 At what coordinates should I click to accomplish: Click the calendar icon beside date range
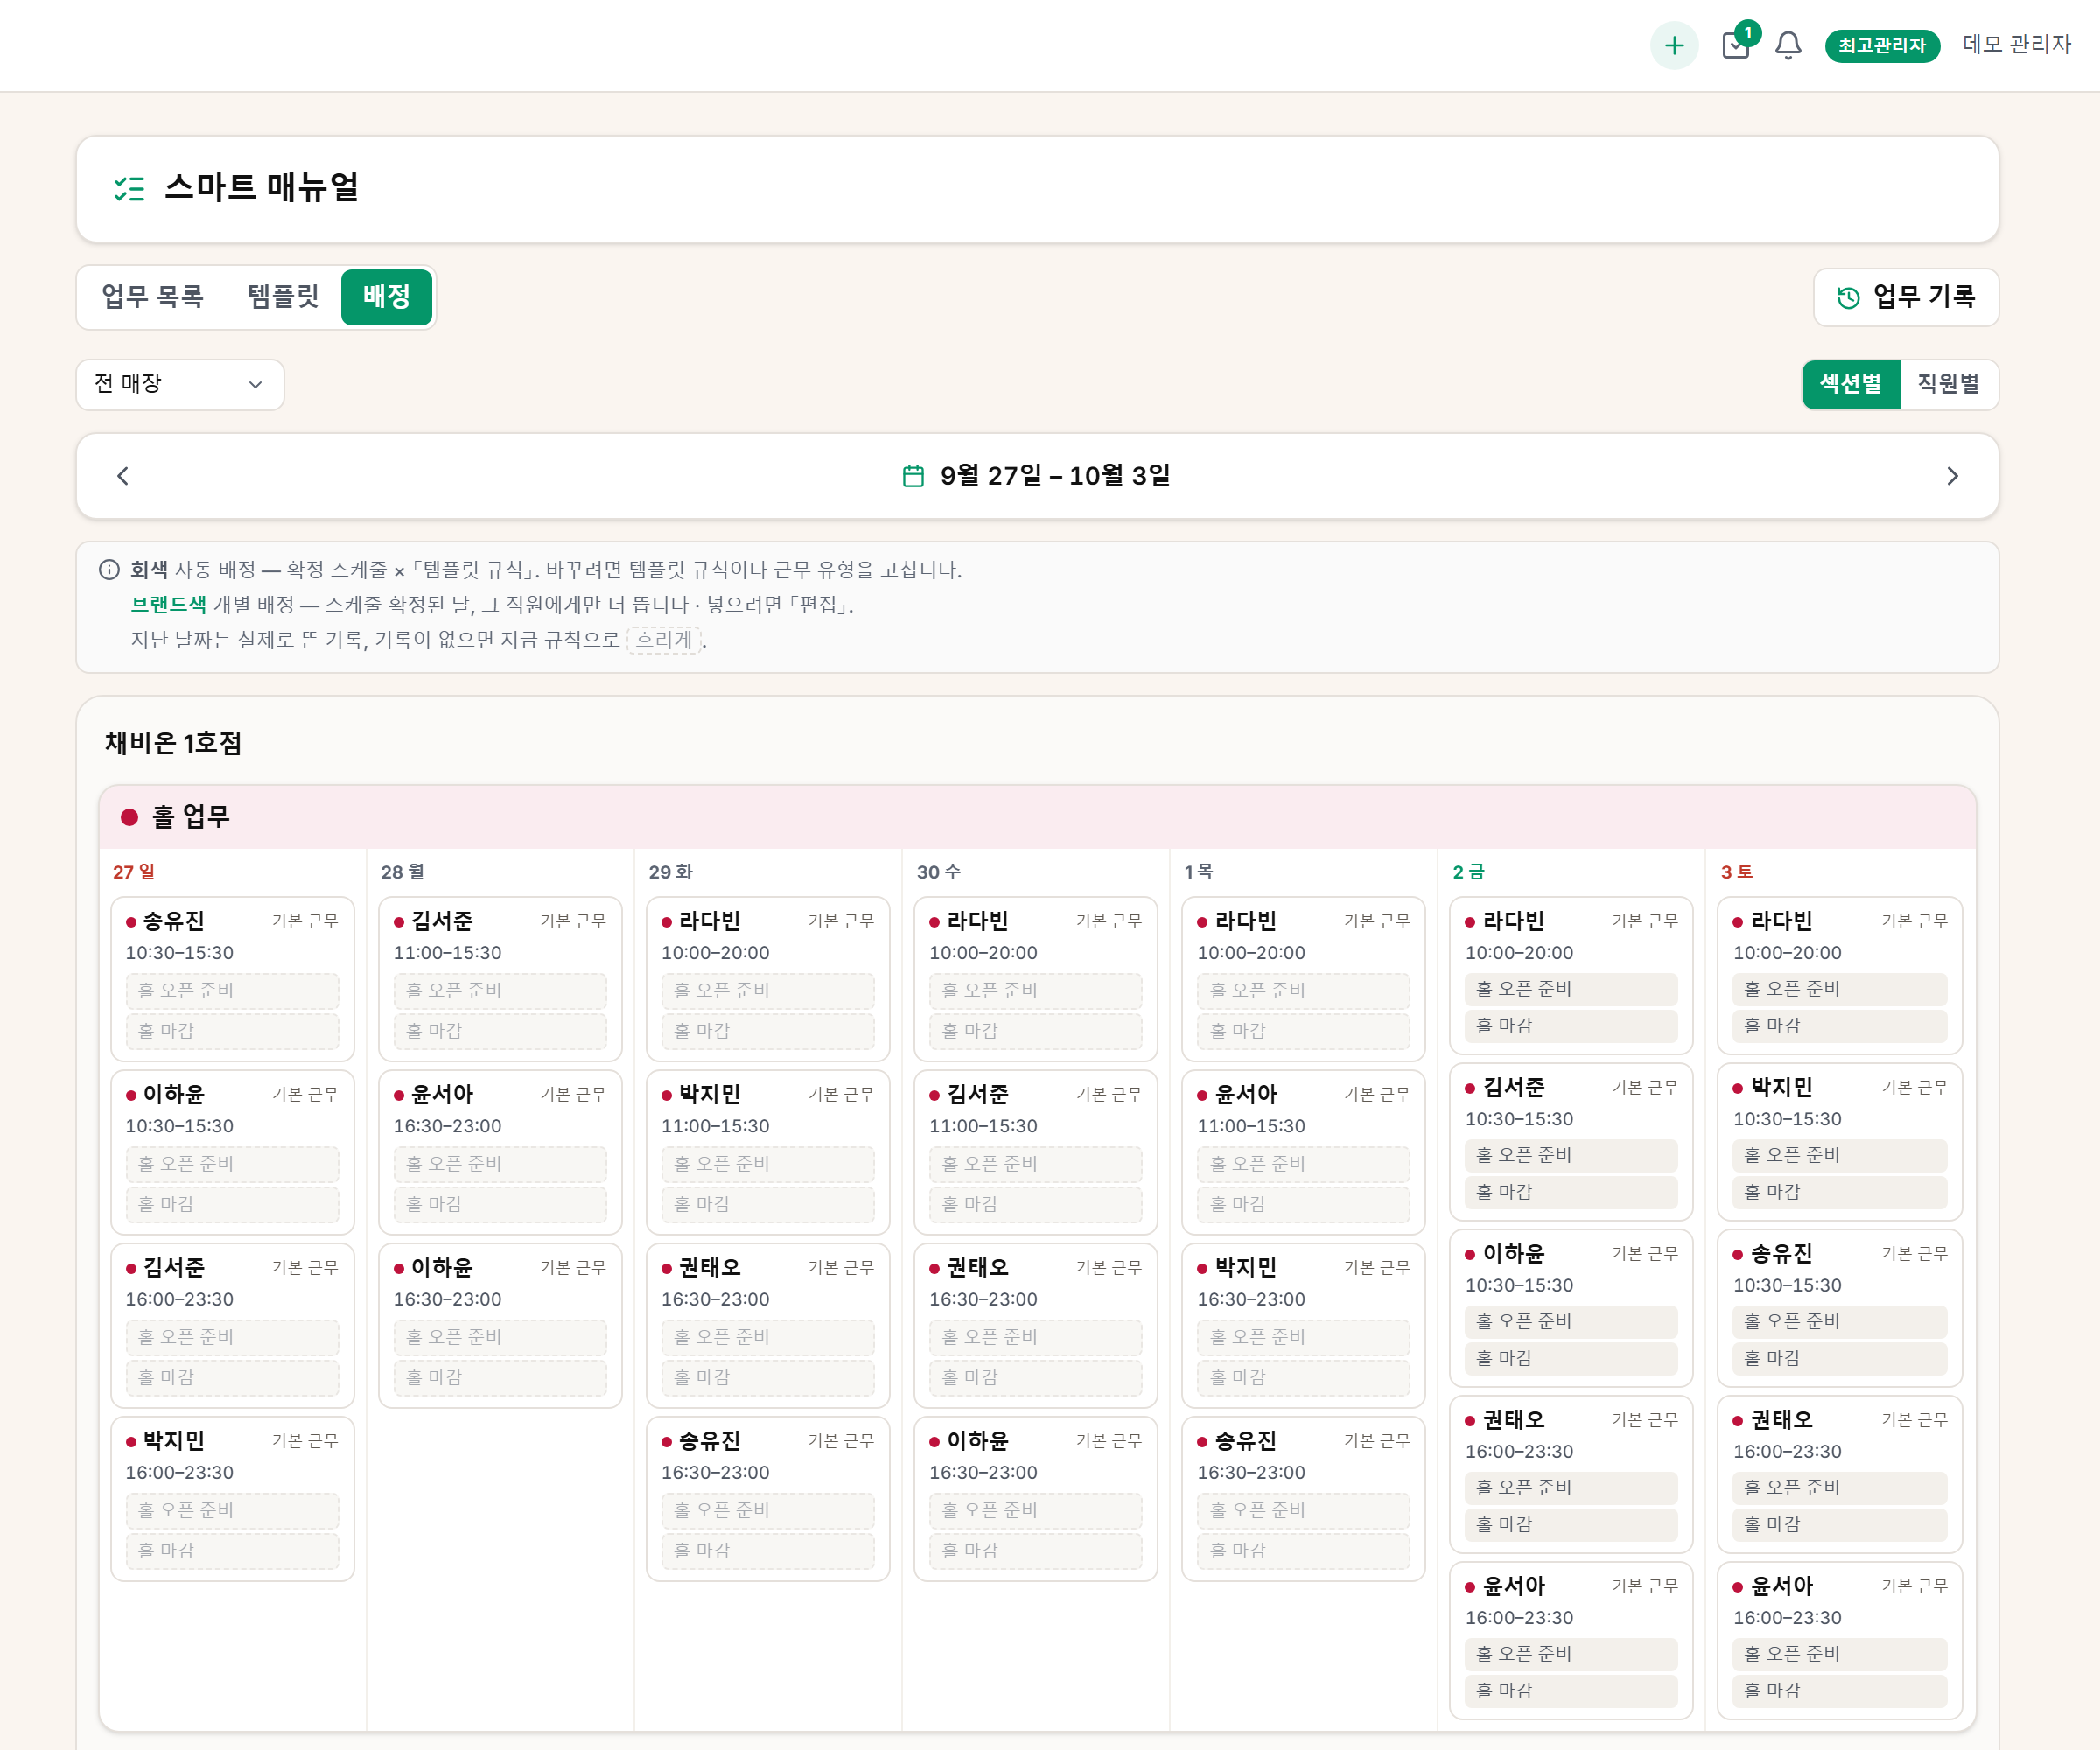pyautogui.click(x=913, y=476)
